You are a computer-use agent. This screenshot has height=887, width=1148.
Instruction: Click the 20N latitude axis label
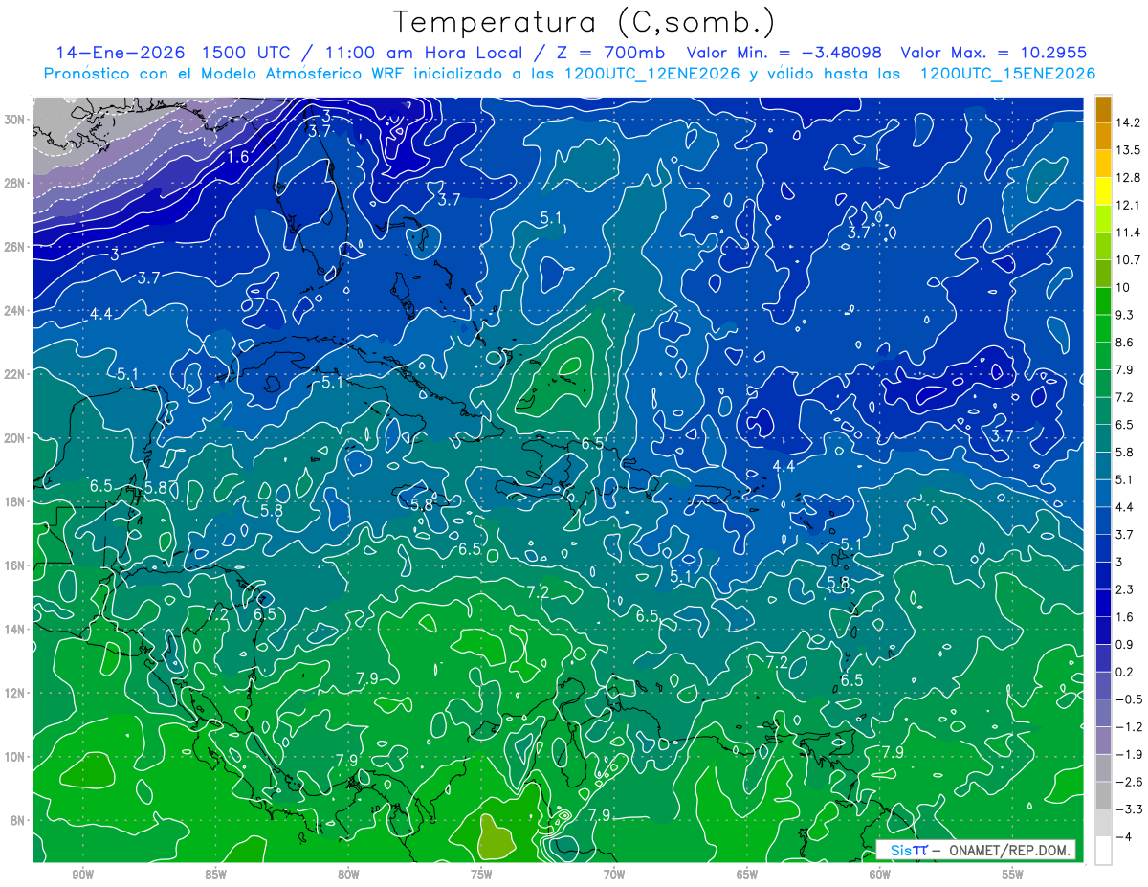coord(16,438)
